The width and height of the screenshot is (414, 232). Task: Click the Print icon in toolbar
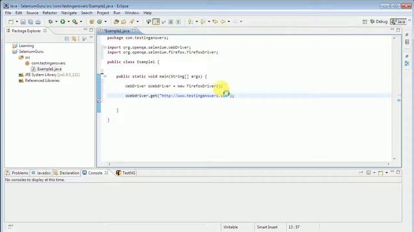click(x=38, y=22)
